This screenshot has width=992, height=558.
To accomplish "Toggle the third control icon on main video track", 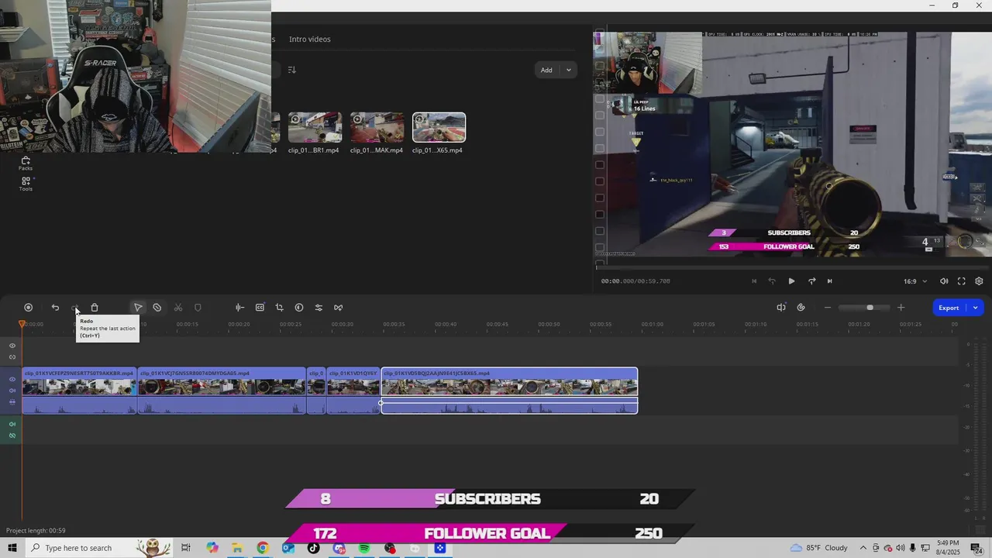I will pos(12,401).
